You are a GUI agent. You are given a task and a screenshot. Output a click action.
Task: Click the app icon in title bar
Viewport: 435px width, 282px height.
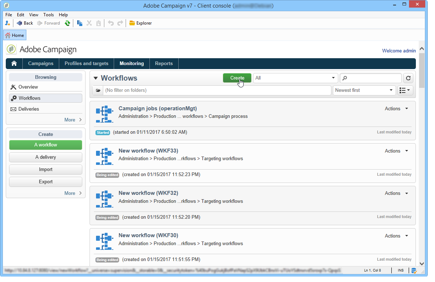pos(7,5)
